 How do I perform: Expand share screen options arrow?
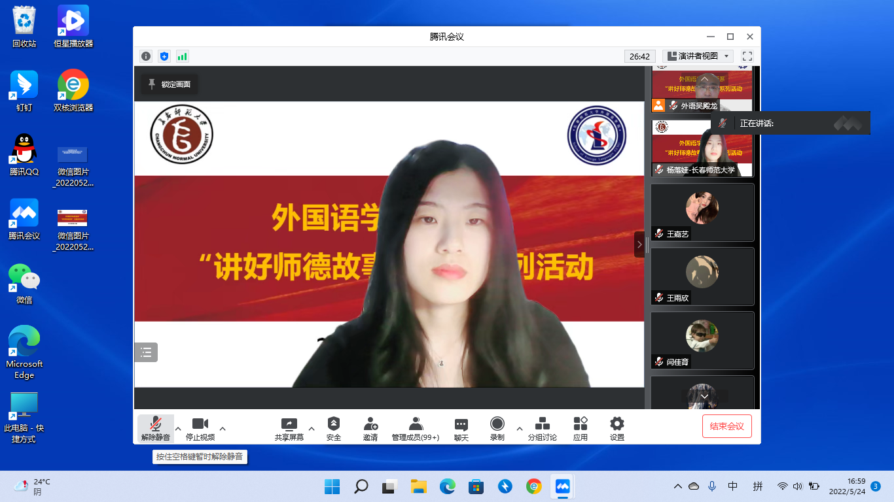coord(312,429)
